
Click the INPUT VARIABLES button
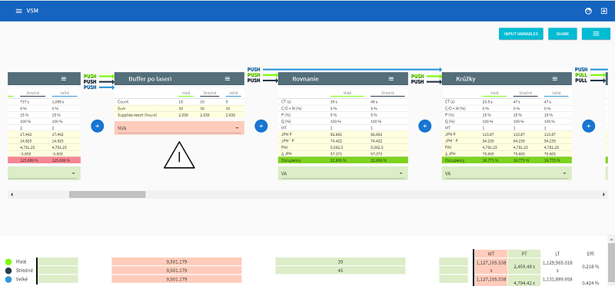click(521, 34)
